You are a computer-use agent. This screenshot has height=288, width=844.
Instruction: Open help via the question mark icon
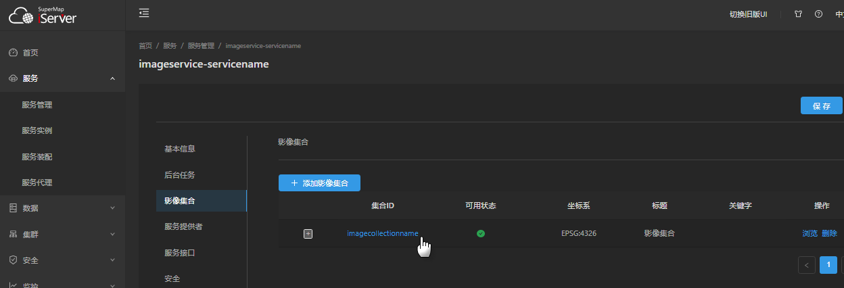[818, 14]
